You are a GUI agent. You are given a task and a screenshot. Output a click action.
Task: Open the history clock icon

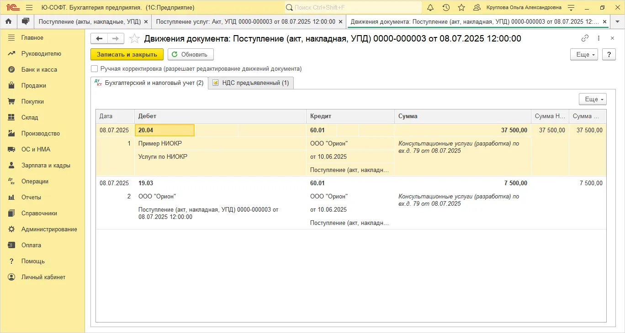446,7
